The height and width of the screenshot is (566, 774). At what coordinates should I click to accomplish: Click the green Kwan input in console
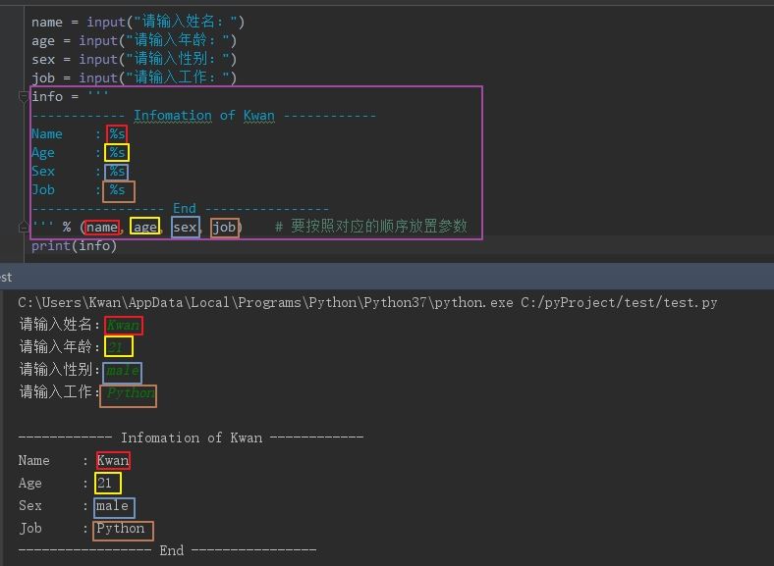(124, 326)
